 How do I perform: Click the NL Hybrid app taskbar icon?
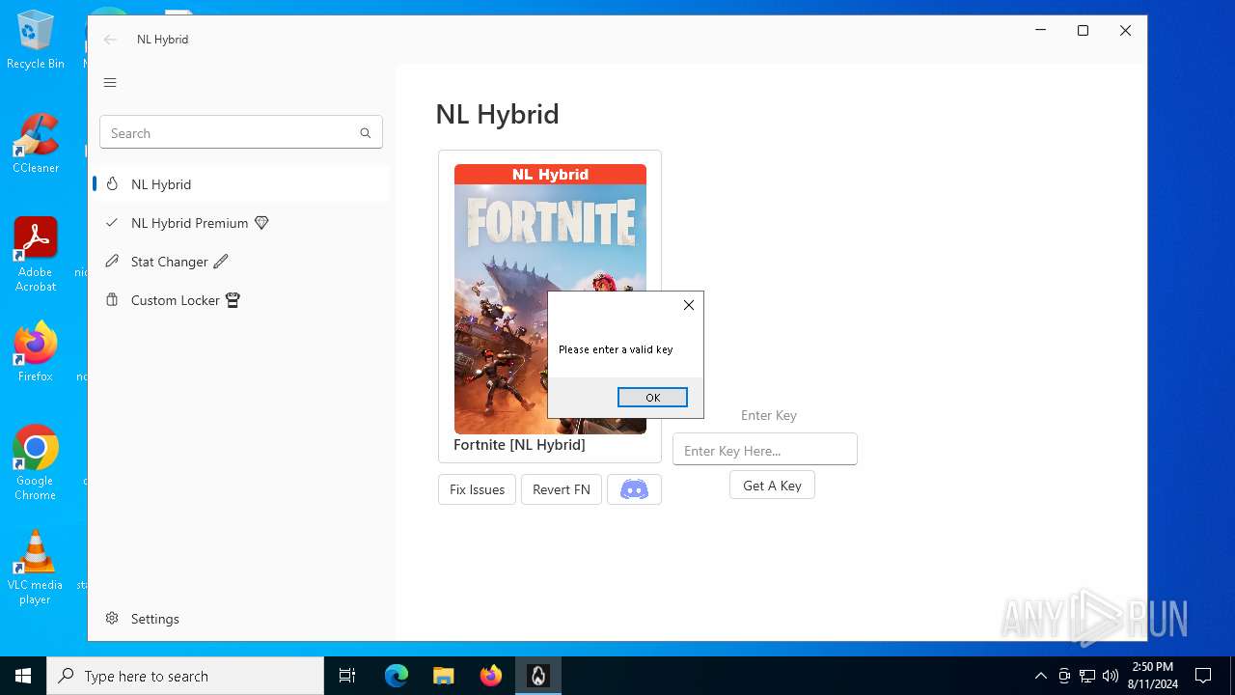[x=538, y=676]
